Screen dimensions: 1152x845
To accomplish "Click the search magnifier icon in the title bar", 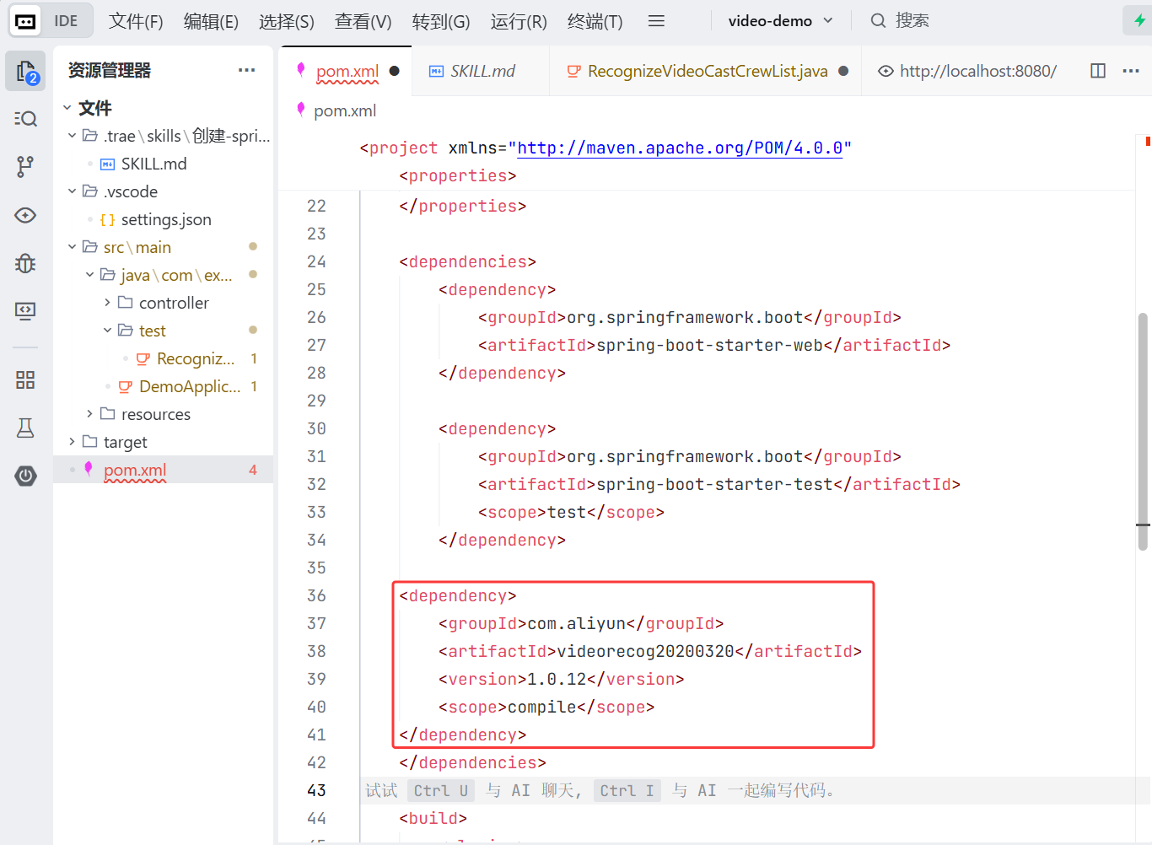I will (878, 20).
